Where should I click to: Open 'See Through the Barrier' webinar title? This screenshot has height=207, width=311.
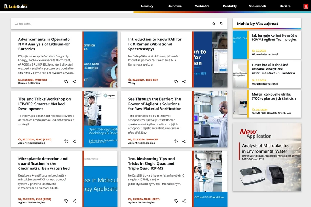point(154,104)
